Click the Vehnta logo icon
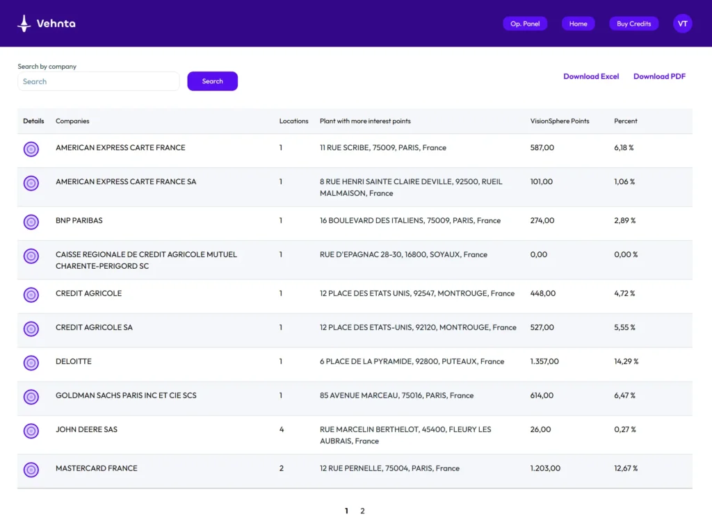Image resolution: width=712 pixels, height=528 pixels. (x=24, y=24)
